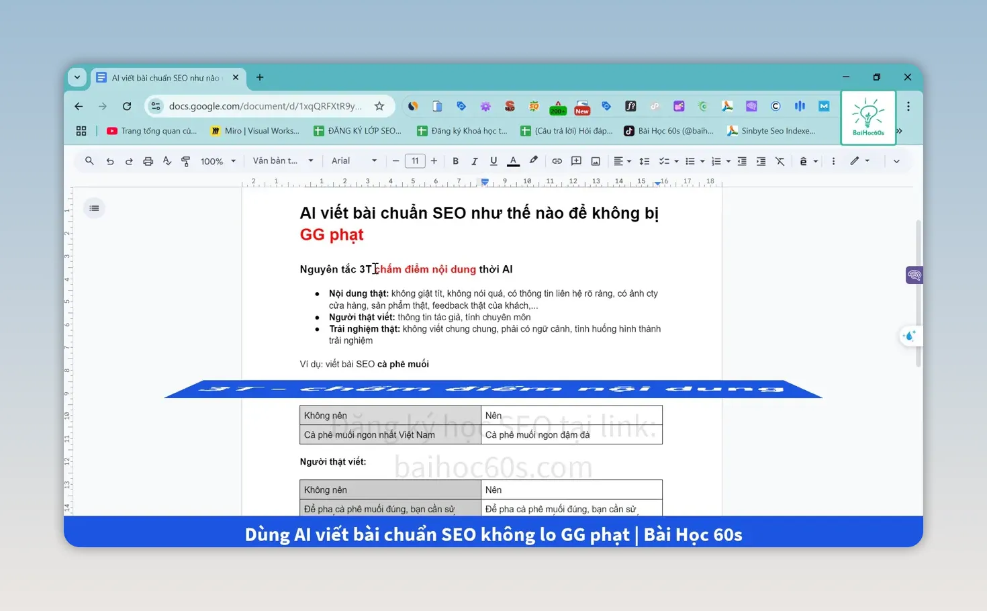The image size is (987, 611).
Task: Go back to the previous page in Chrome
Action: pos(79,106)
